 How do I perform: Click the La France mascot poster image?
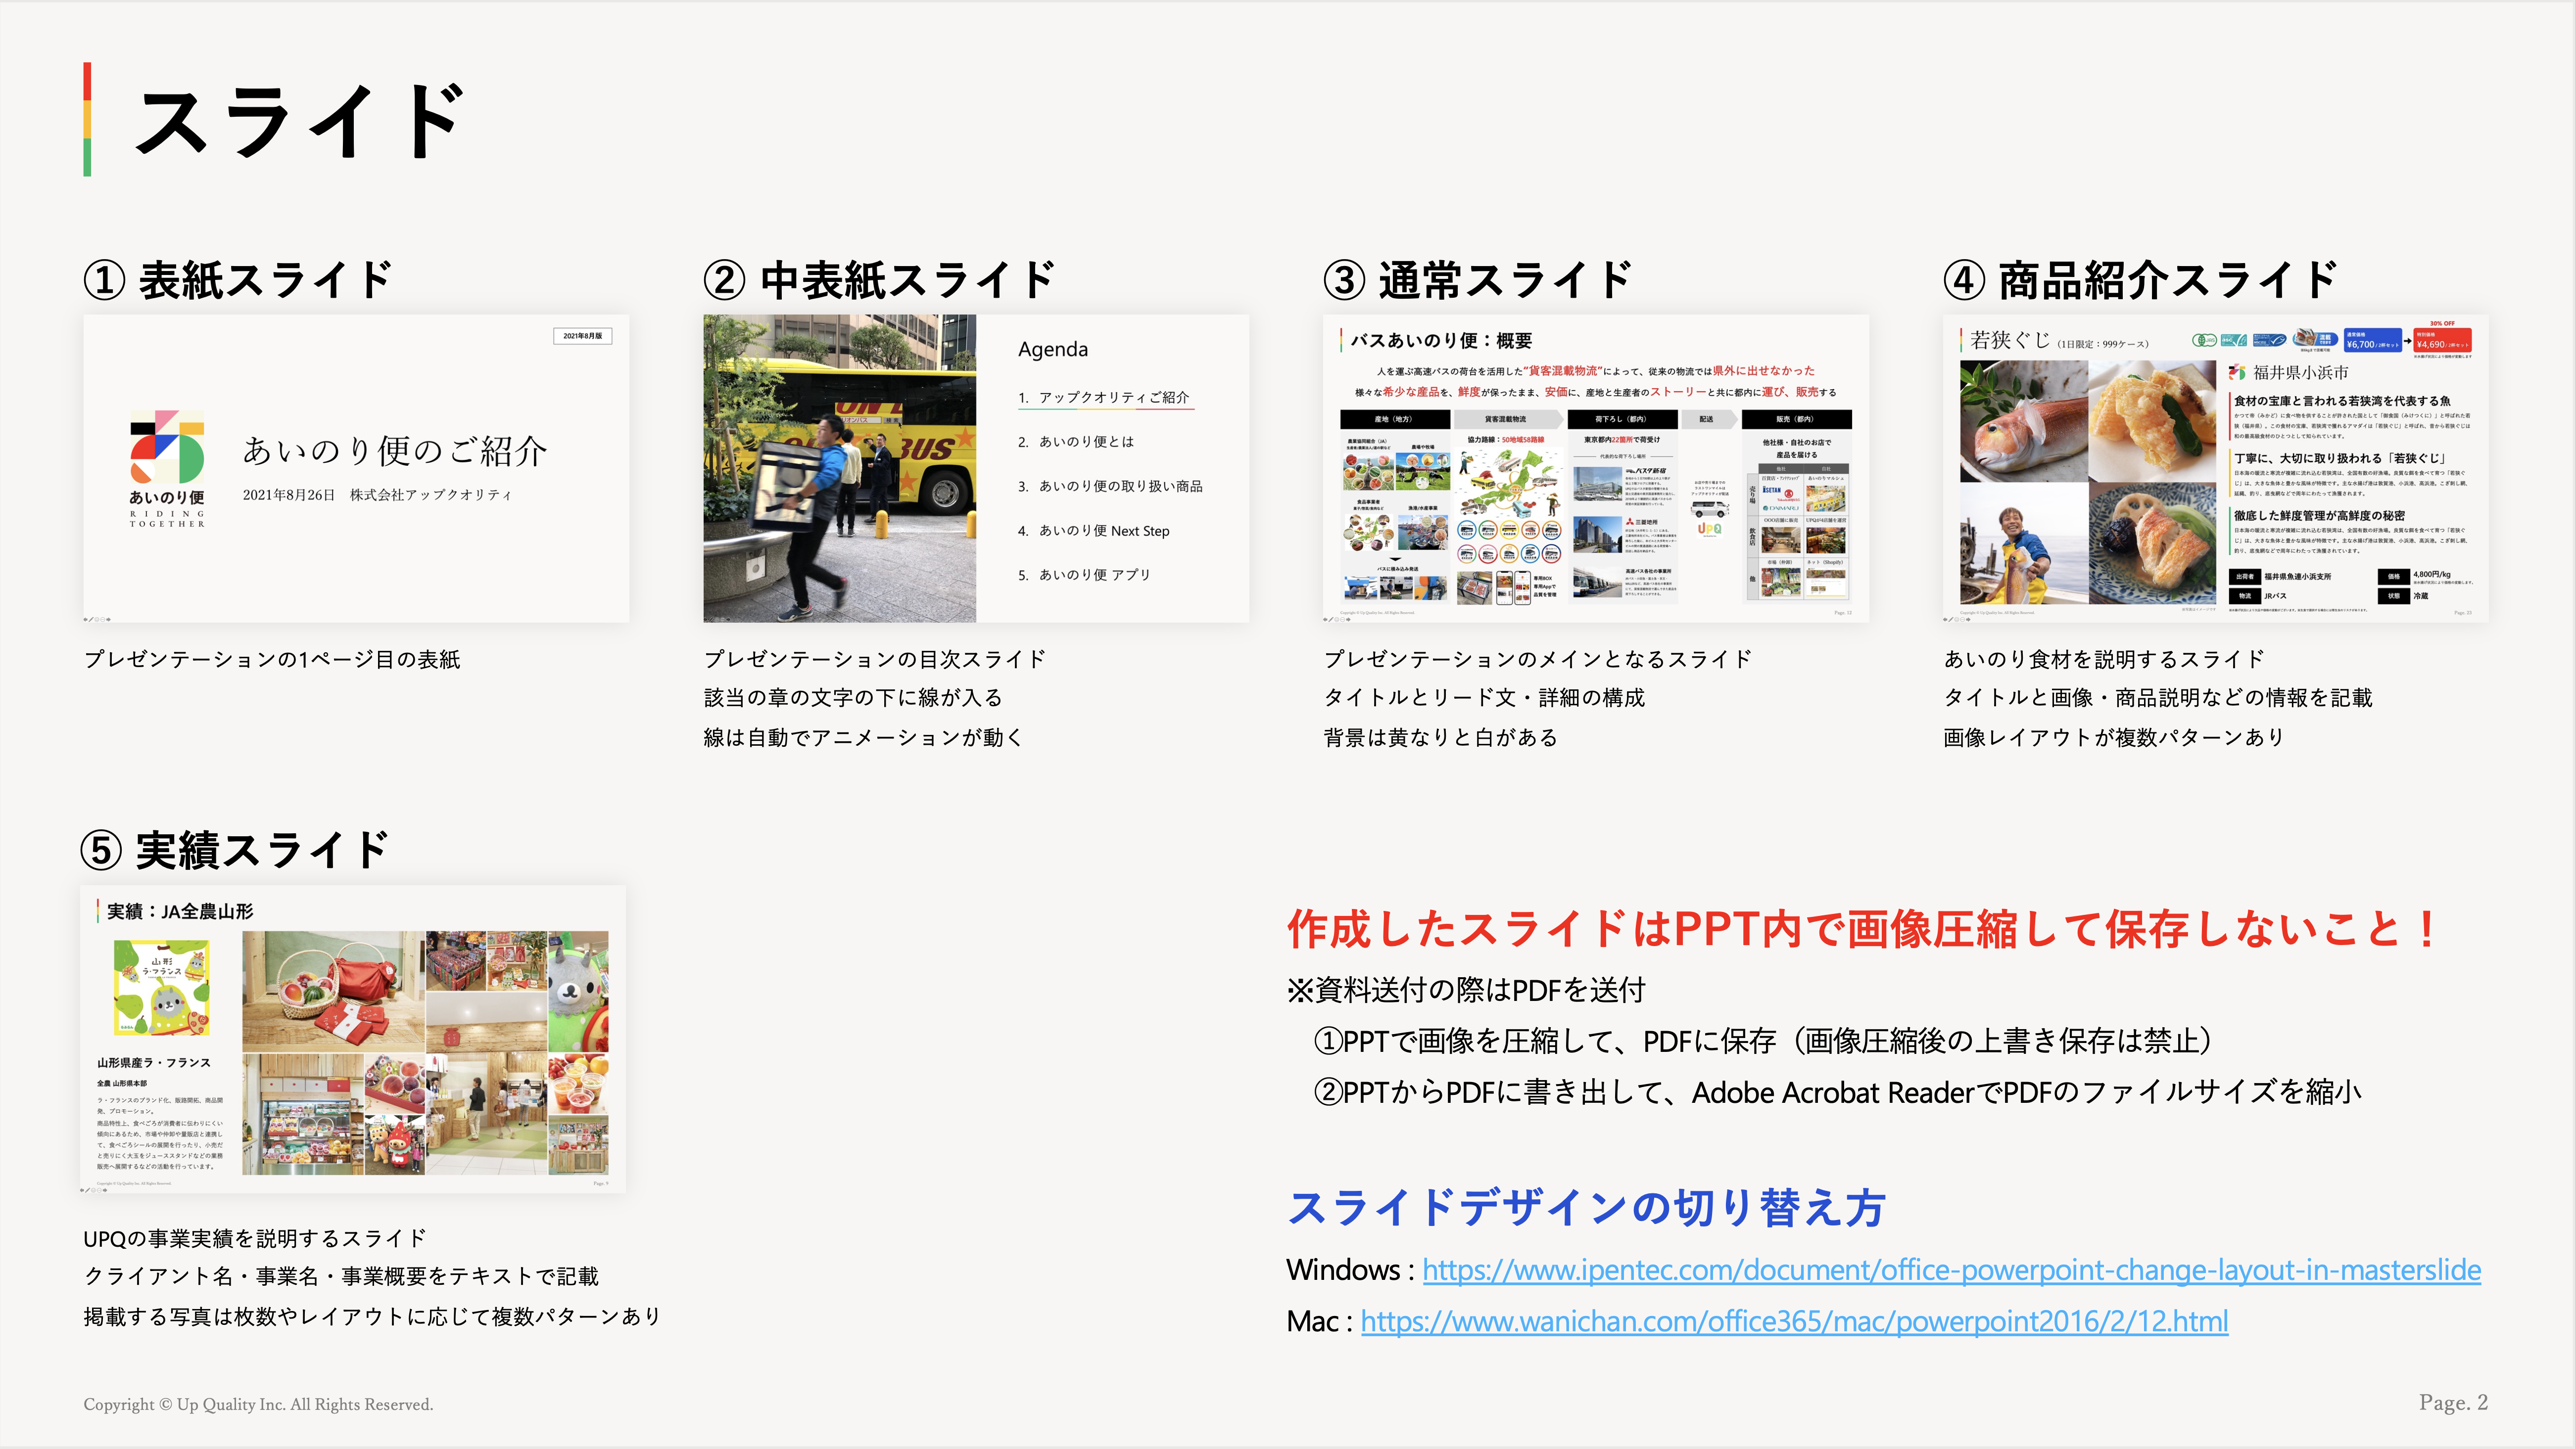[162, 987]
